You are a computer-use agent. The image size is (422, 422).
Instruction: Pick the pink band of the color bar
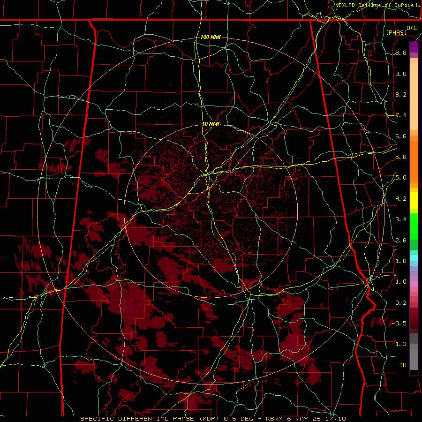tap(414, 284)
